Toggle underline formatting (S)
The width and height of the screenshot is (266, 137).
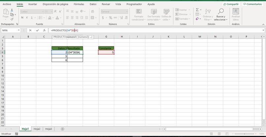(x=32, y=18)
